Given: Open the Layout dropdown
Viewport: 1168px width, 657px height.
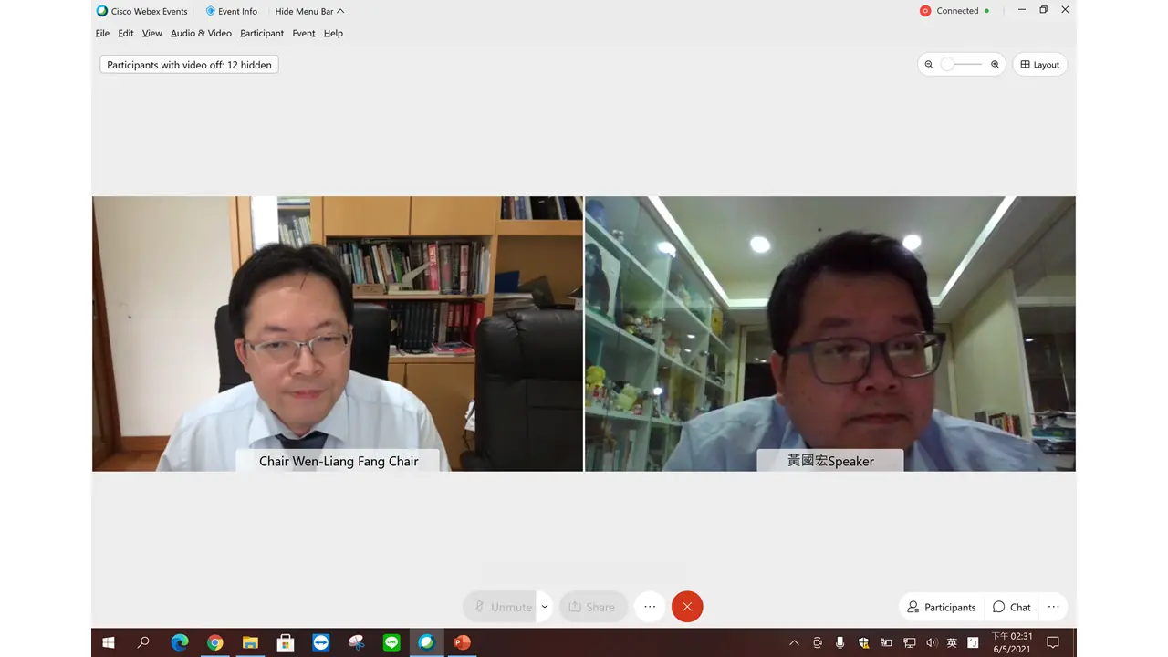Looking at the screenshot, I should point(1039,65).
